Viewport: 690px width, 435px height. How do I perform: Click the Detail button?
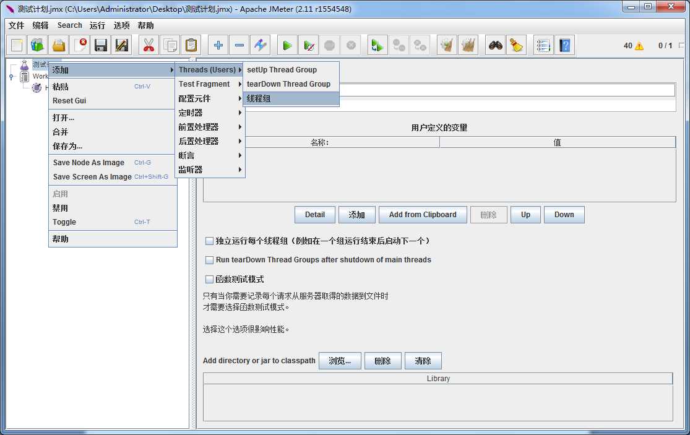click(314, 215)
